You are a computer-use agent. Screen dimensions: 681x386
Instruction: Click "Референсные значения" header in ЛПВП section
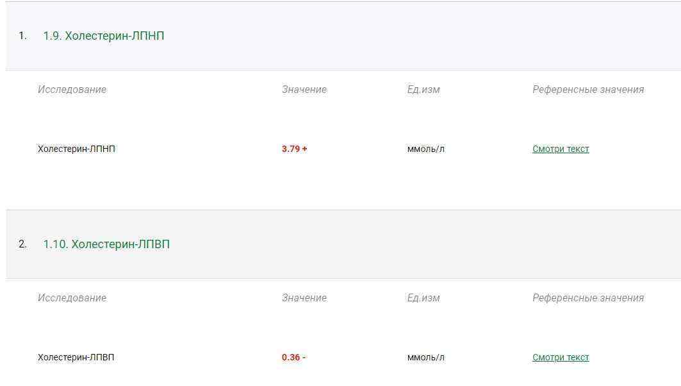coord(588,298)
